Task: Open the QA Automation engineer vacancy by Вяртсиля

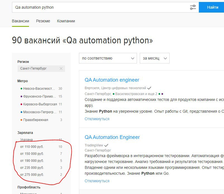Action: click(x=112, y=80)
